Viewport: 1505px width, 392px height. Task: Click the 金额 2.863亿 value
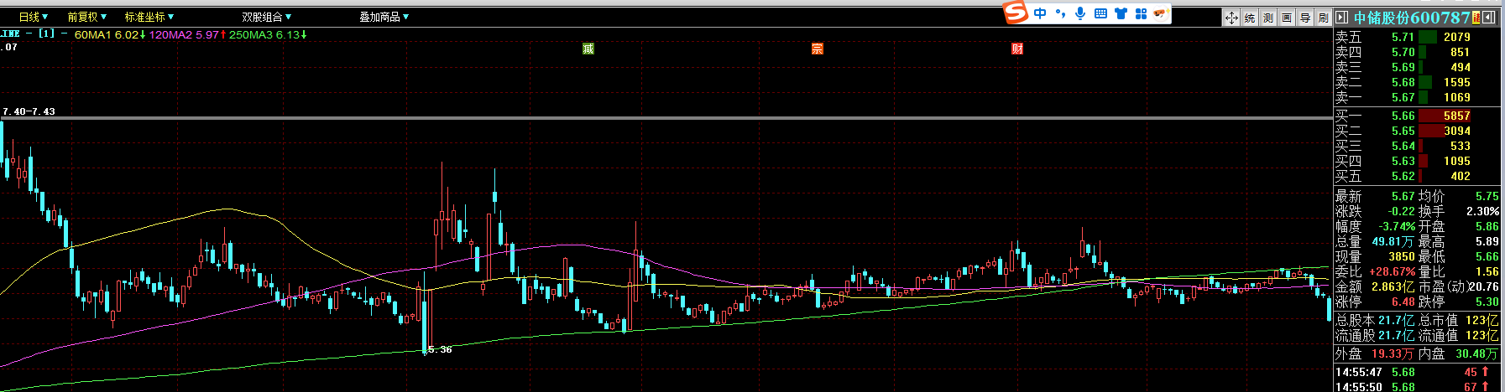(1393, 286)
